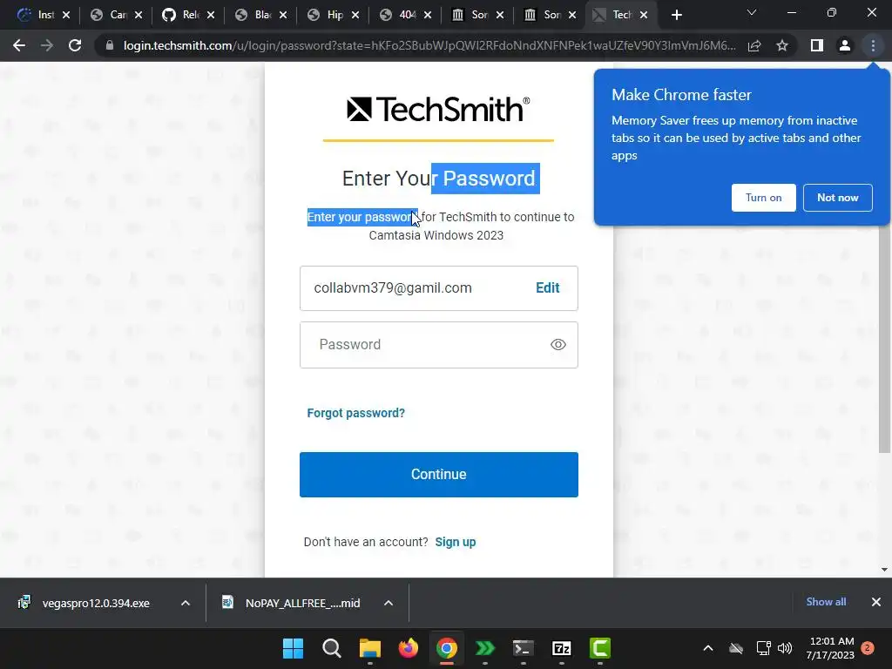Open the Windows Start menu
This screenshot has height=669, width=892.
(294, 648)
